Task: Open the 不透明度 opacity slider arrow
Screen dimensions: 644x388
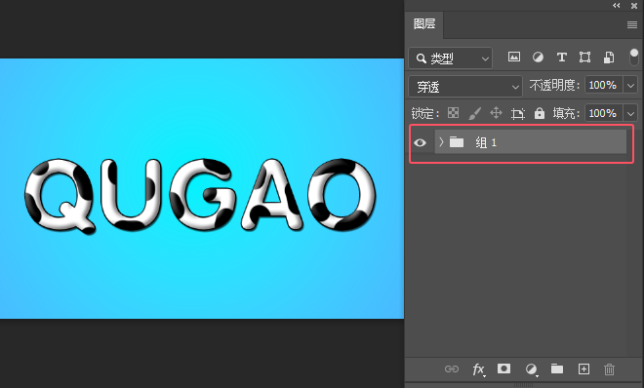Action: tap(630, 86)
